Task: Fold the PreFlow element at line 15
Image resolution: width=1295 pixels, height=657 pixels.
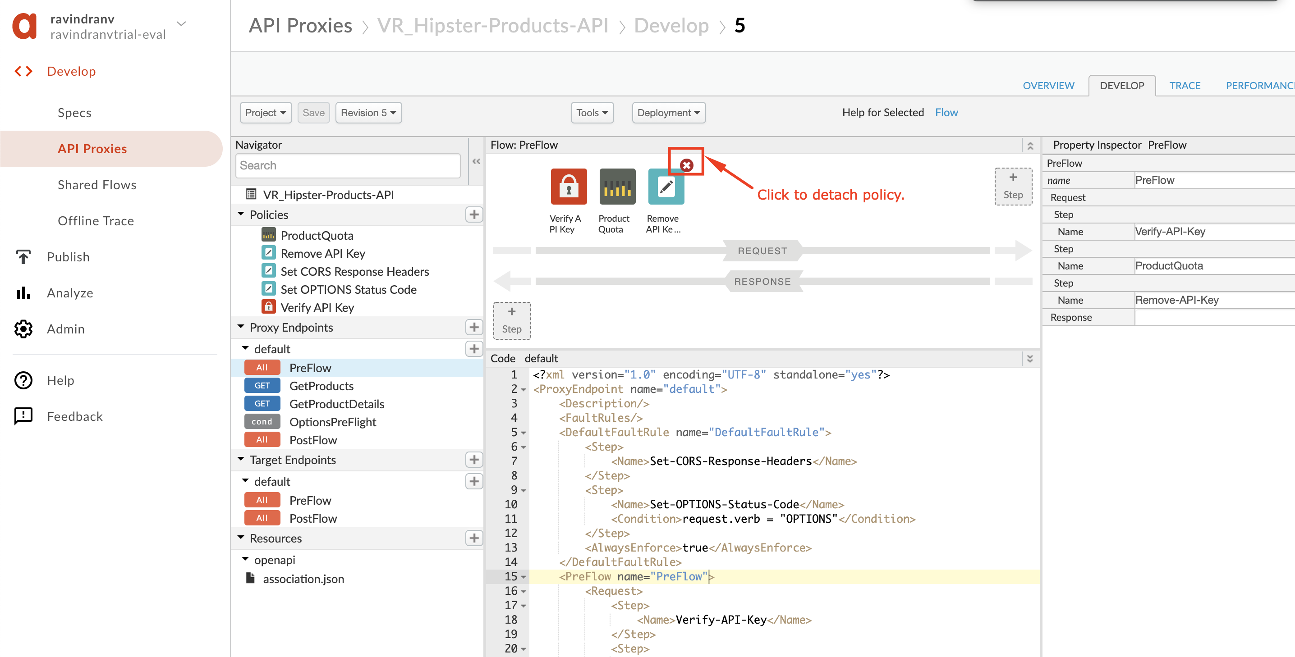Action: coord(524,577)
